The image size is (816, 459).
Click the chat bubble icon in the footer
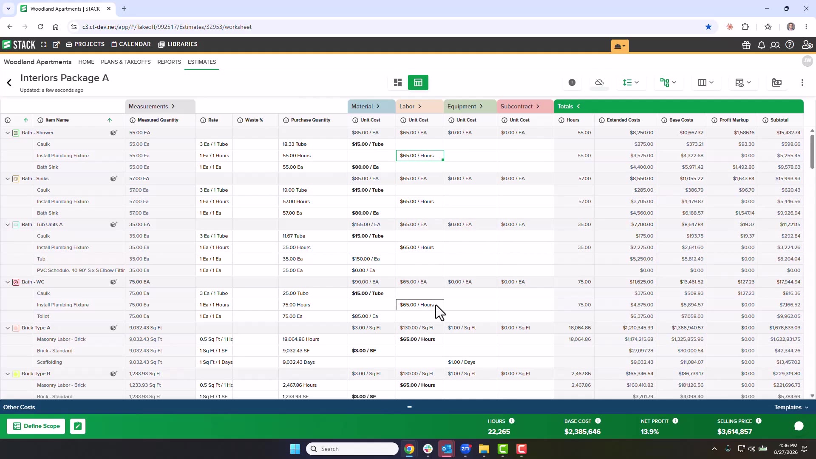tap(799, 426)
